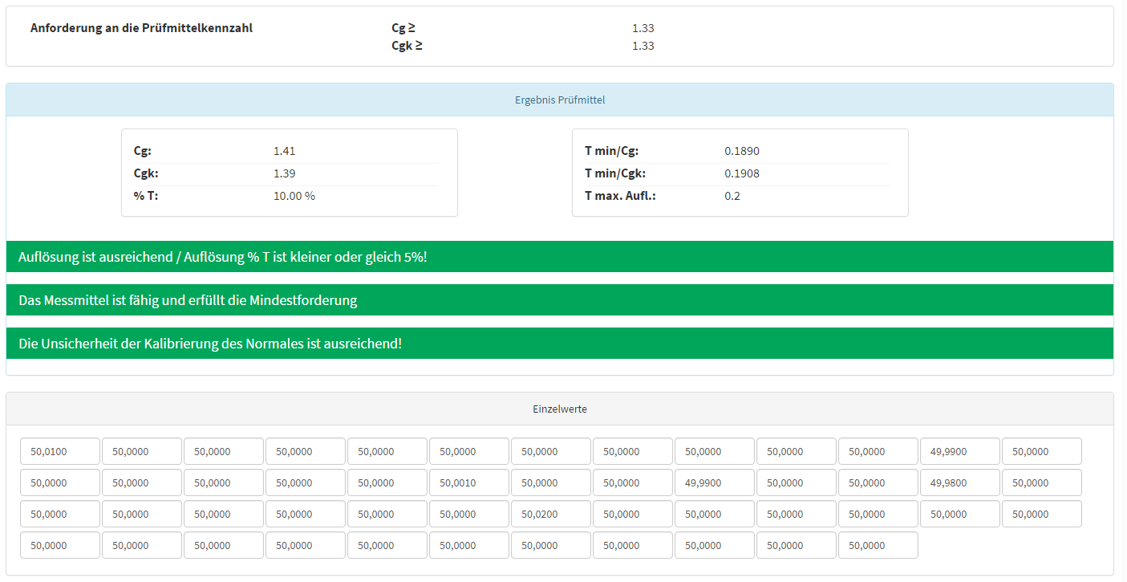
Task: Click the input field containing 50,0100
Action: 60,451
